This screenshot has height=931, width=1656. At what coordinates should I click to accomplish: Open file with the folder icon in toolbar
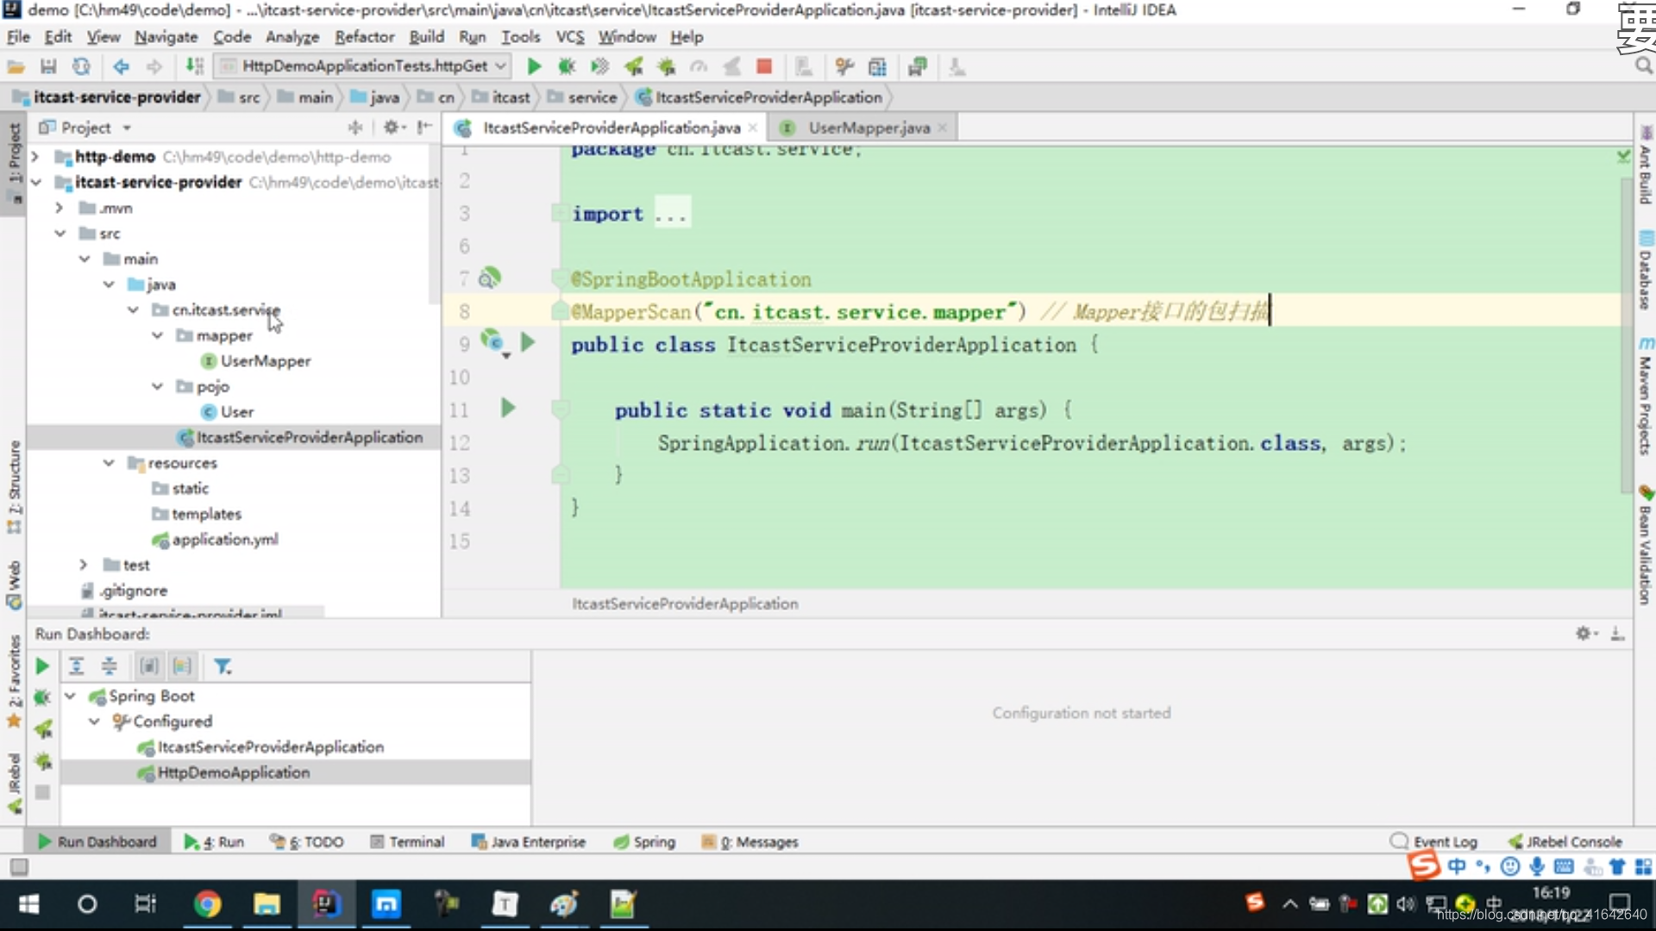16,66
